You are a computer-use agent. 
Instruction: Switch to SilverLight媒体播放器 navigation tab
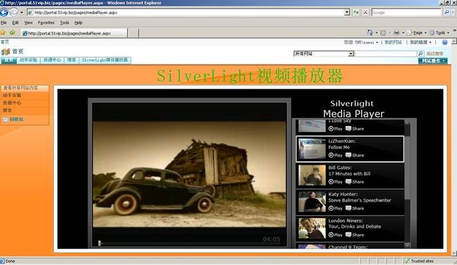pos(105,60)
